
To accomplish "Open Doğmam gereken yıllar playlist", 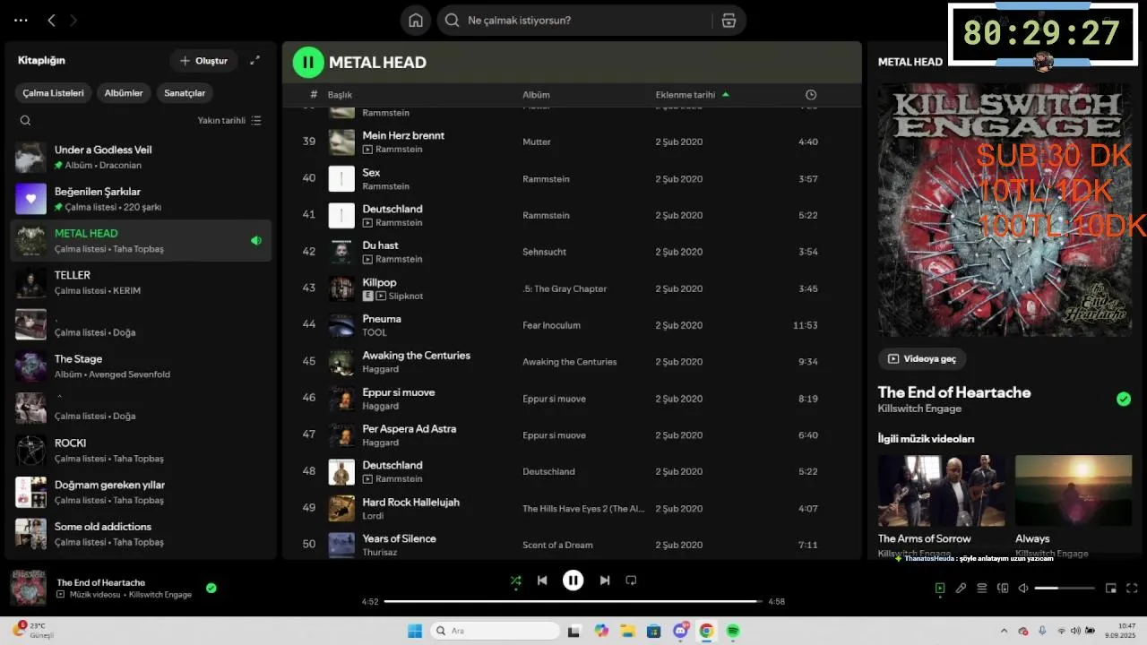I will pos(141,492).
